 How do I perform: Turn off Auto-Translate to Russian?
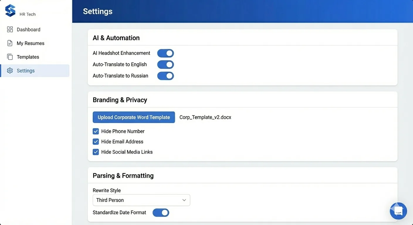tap(165, 76)
